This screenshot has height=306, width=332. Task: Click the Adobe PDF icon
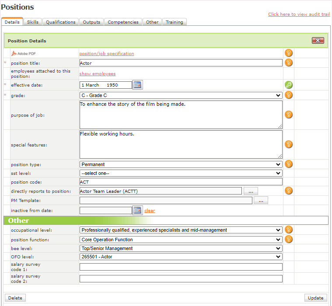pyautogui.click(x=14, y=53)
